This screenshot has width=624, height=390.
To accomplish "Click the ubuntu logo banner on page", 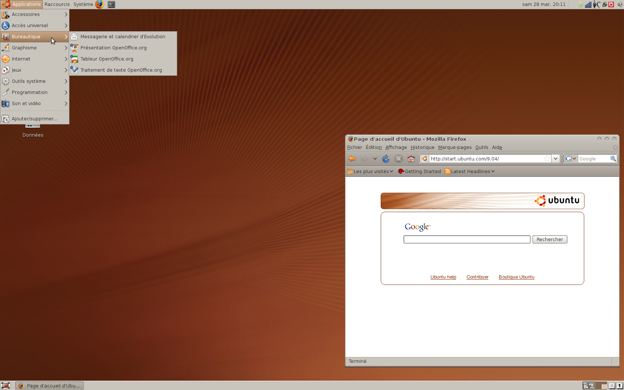I will click(x=482, y=201).
